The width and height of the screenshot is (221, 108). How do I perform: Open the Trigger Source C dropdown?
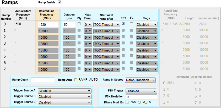64,102
